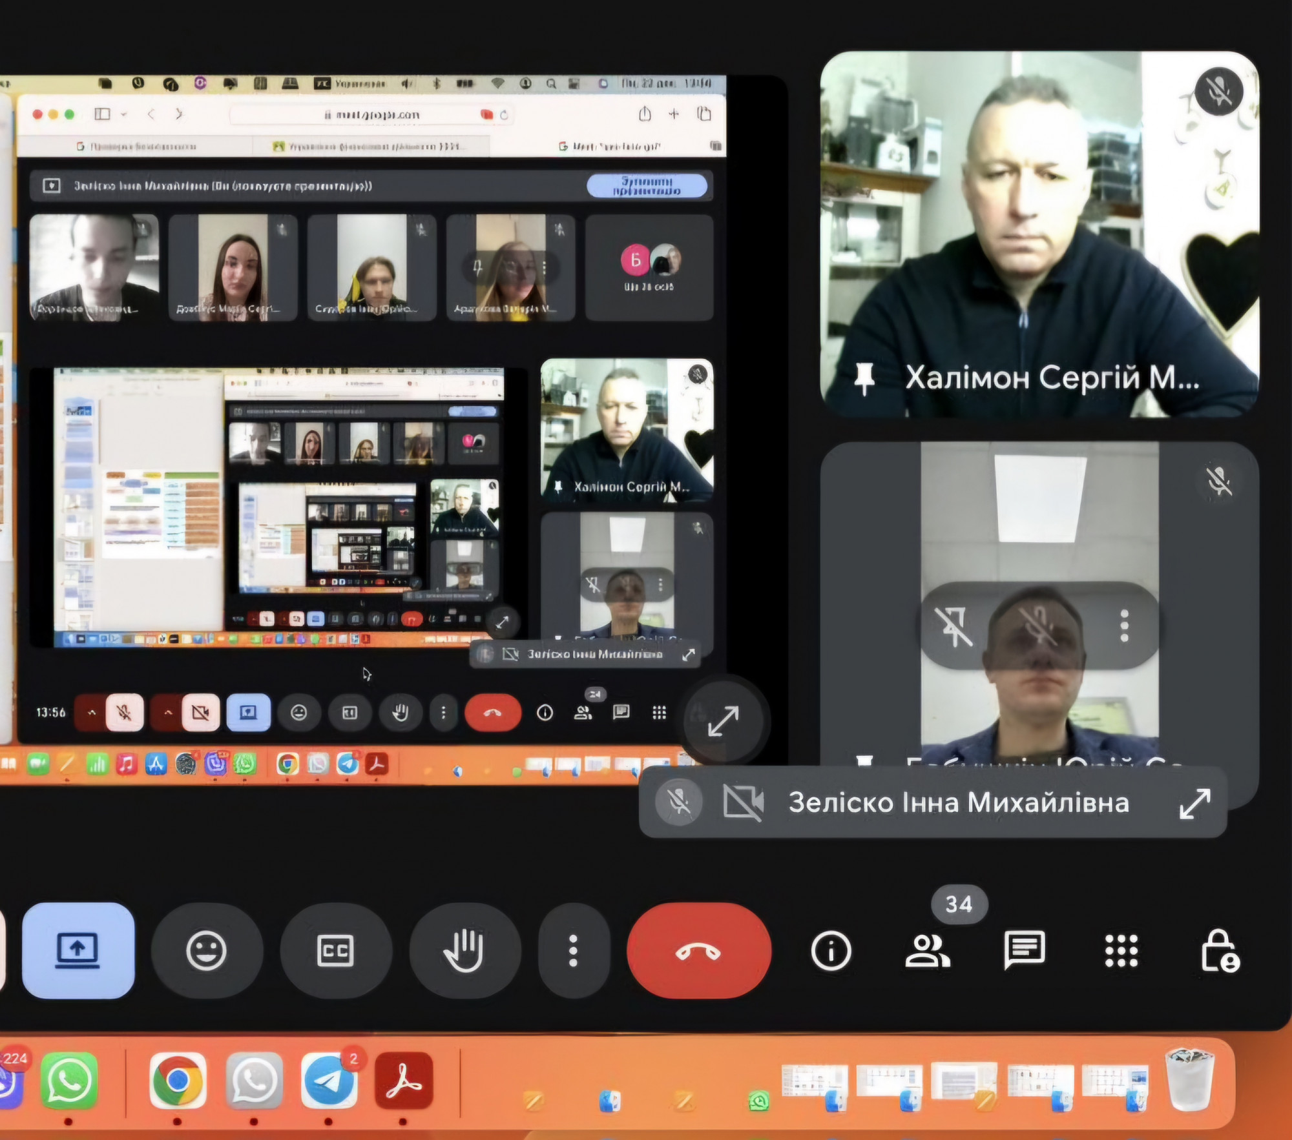
Task: Leave the call with red hang-up button
Action: [x=698, y=950]
